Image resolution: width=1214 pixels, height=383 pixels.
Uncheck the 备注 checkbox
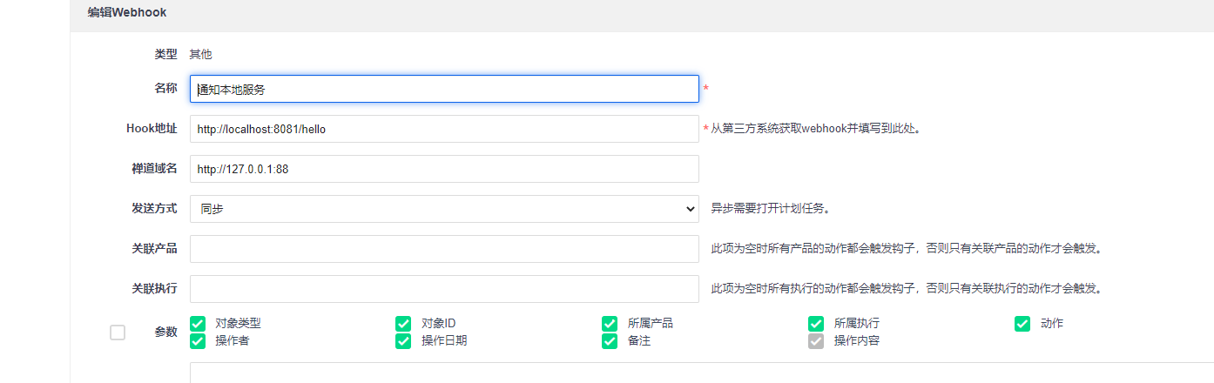(x=610, y=341)
